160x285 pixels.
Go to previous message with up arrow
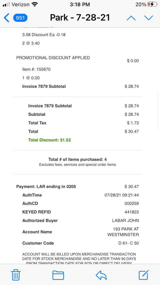click(131, 18)
